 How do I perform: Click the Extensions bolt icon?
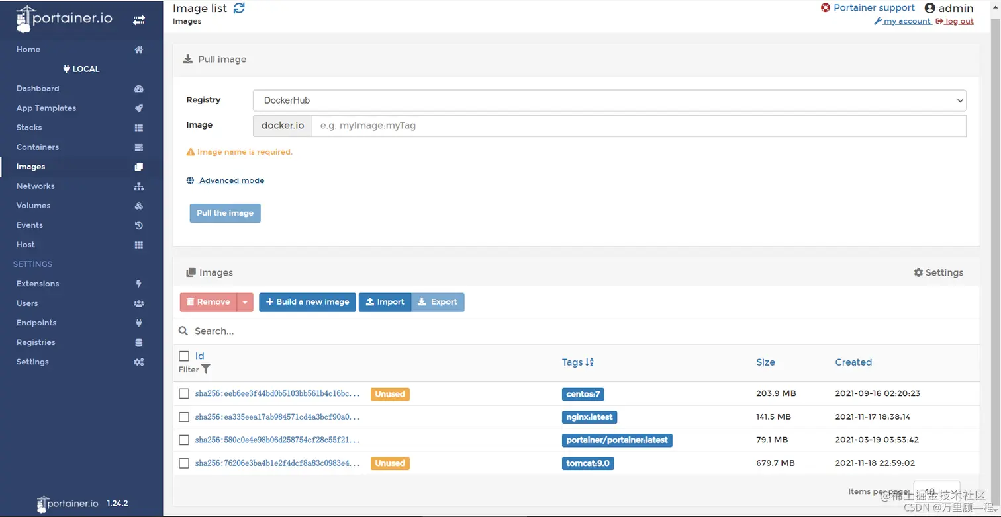pos(139,284)
